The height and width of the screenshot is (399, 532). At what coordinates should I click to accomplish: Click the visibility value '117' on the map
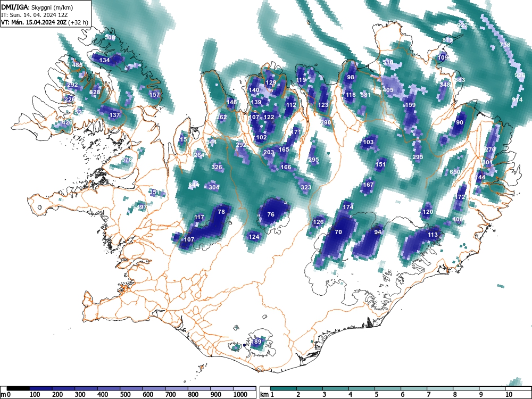tap(199, 217)
